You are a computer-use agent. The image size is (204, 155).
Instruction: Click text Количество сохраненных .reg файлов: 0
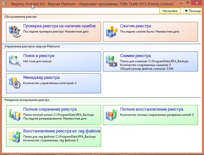[51, 140]
